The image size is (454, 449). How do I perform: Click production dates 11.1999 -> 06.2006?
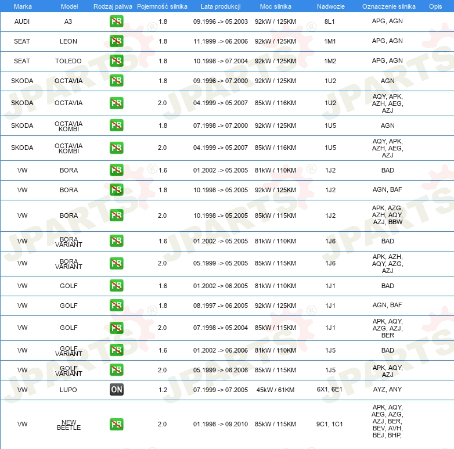pos(221,41)
